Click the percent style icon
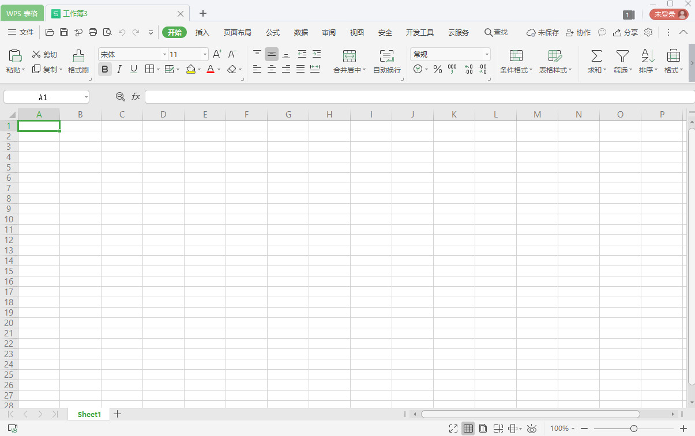 pos(437,70)
